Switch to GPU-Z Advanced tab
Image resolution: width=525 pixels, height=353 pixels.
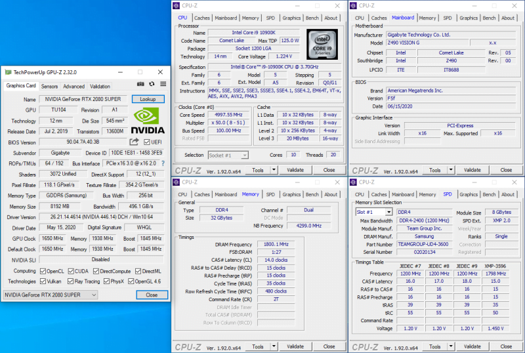point(73,87)
